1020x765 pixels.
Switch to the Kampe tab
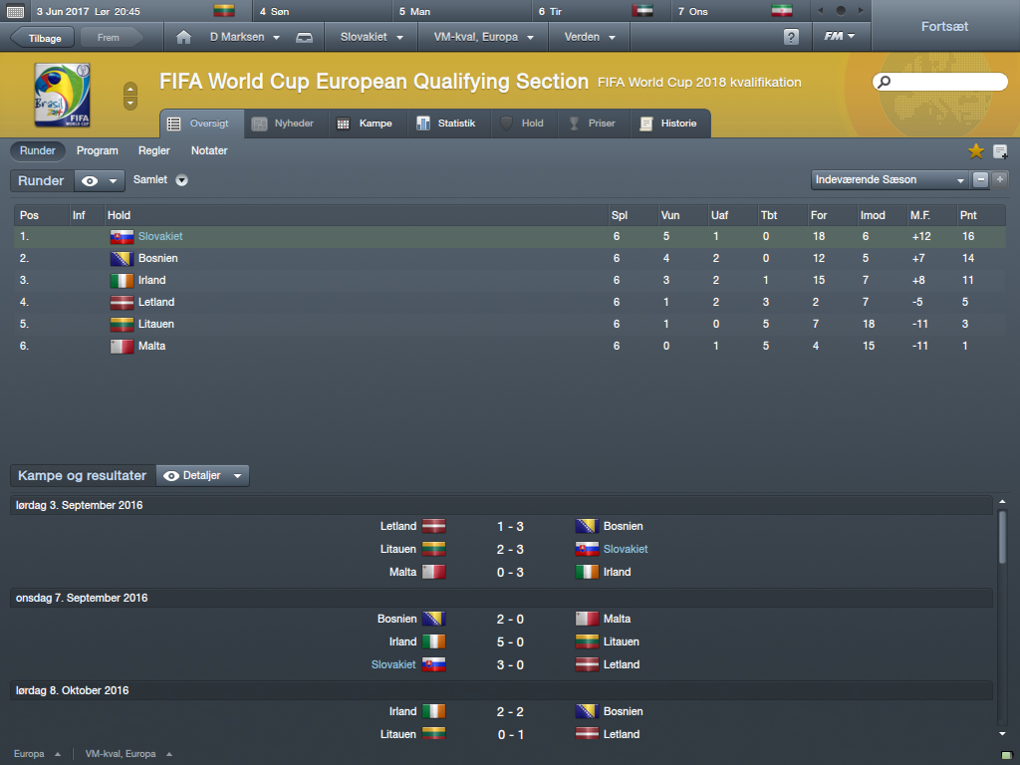pos(365,123)
